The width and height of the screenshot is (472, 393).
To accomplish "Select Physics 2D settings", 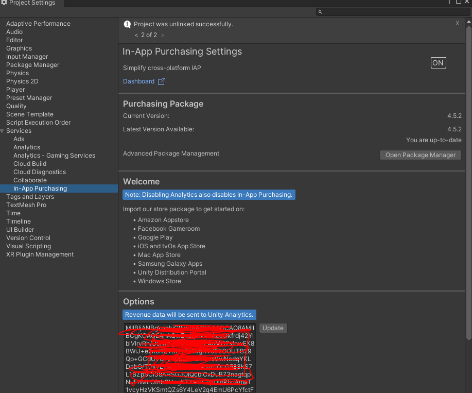I will [22, 81].
